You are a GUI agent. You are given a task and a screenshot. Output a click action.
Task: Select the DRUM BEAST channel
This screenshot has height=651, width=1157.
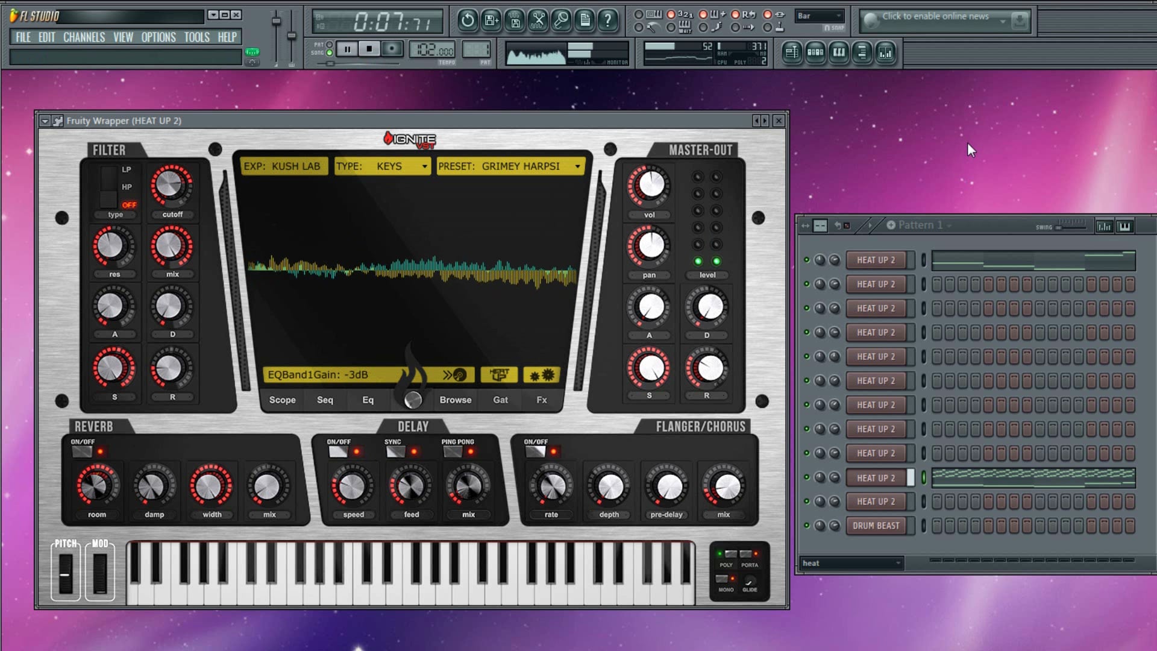(877, 526)
